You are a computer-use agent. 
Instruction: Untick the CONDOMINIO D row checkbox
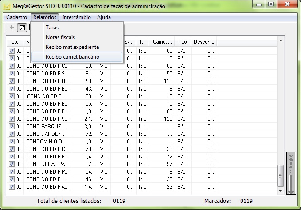tap(12, 141)
